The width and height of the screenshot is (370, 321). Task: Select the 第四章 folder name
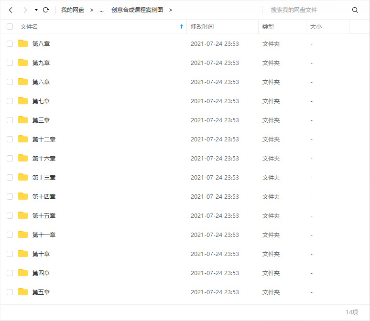[41, 273]
